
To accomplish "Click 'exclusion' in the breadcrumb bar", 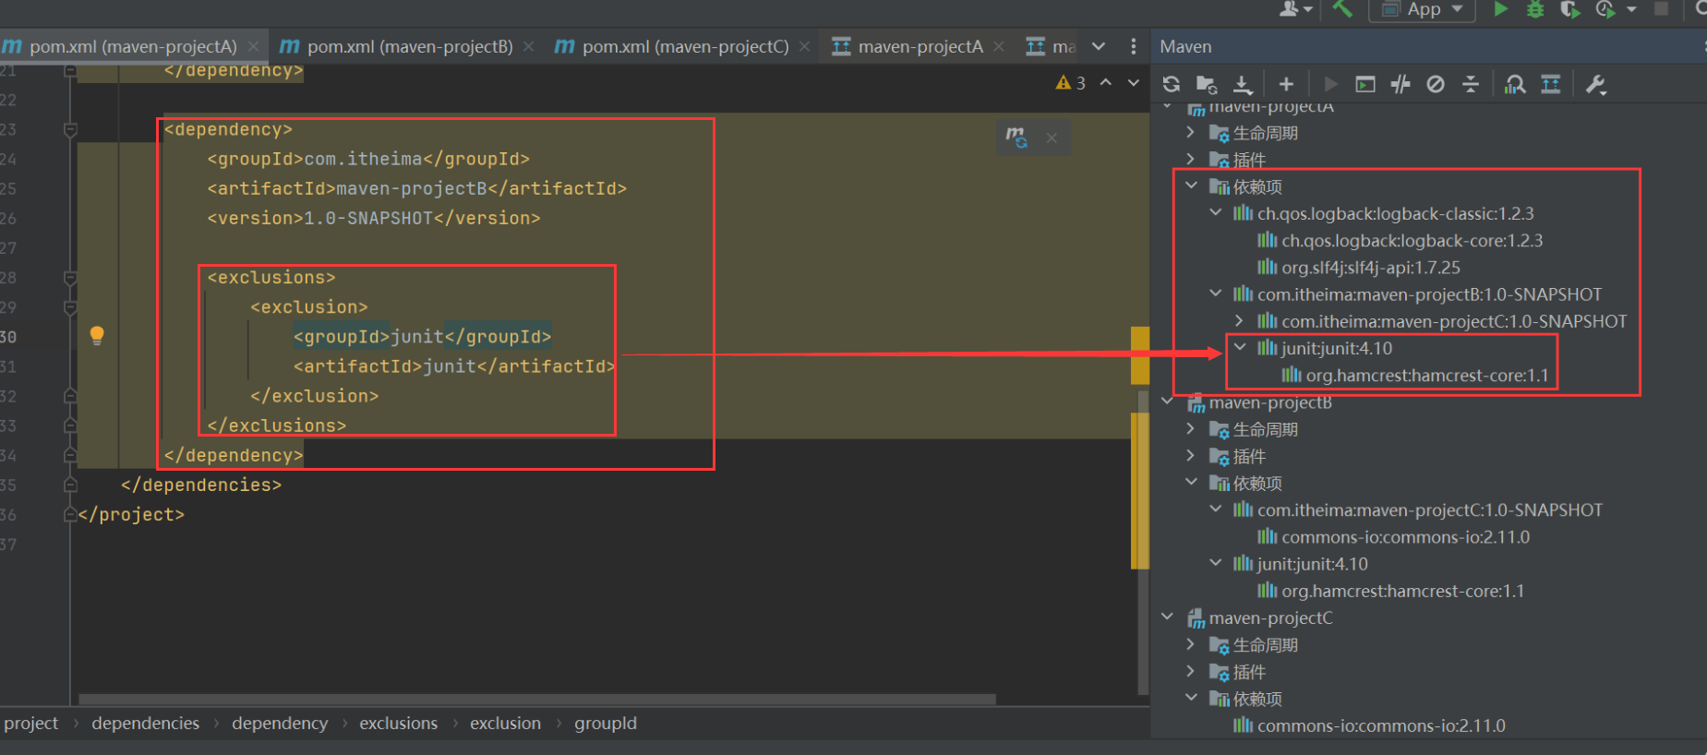I will coord(505,724).
